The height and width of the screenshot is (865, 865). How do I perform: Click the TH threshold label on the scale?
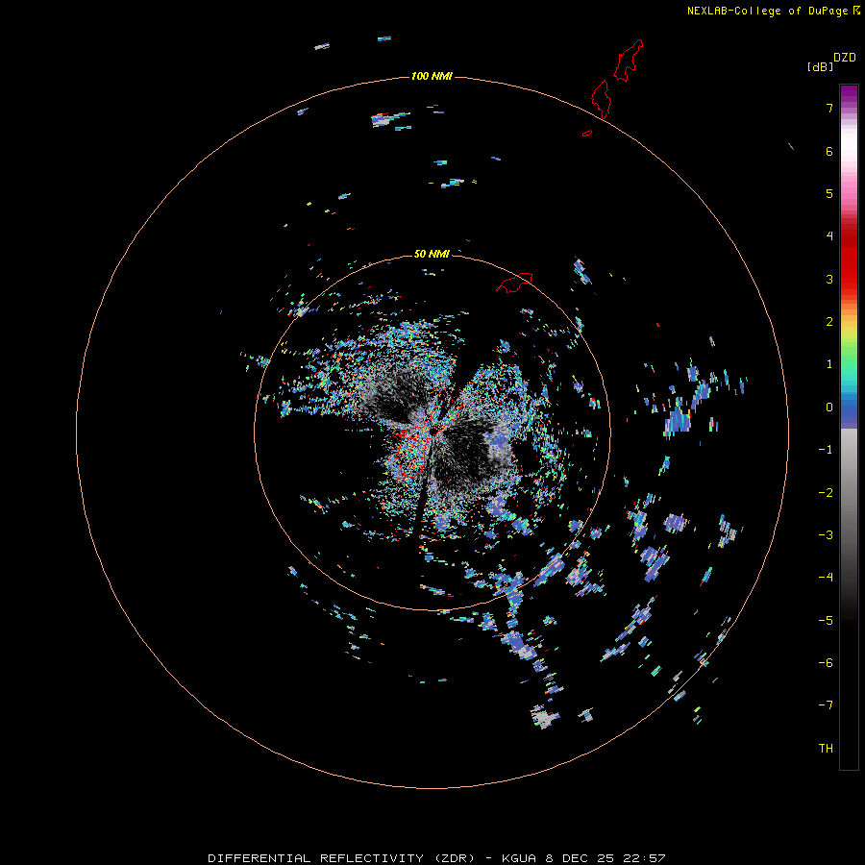coord(826,749)
